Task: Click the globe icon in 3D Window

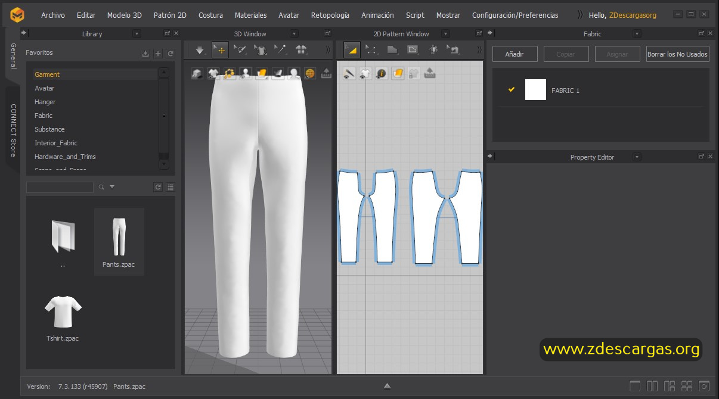Action: point(310,74)
